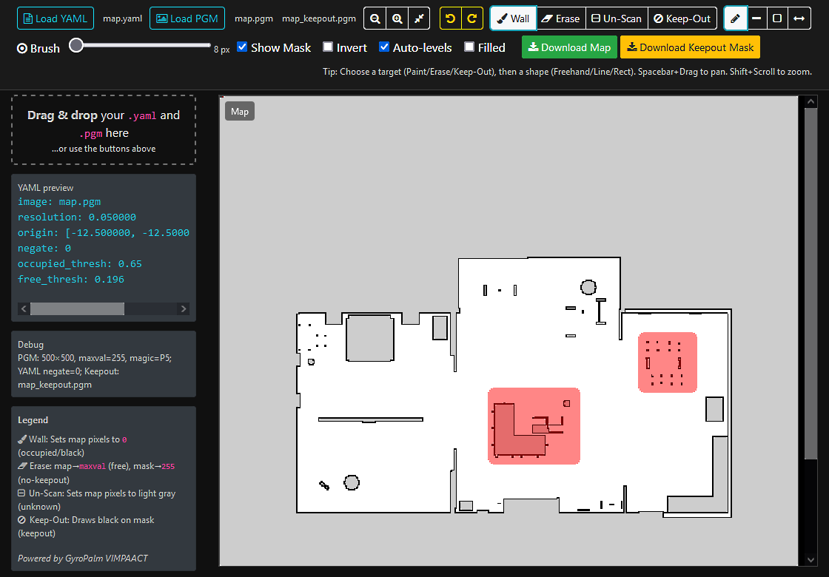Click the map.yaml file name text

[x=123, y=18]
